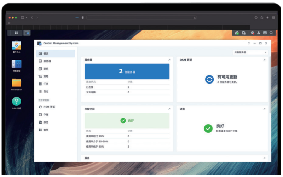Click the CMS window vertical scrollbar
The image size is (283, 177).
pos(270,85)
